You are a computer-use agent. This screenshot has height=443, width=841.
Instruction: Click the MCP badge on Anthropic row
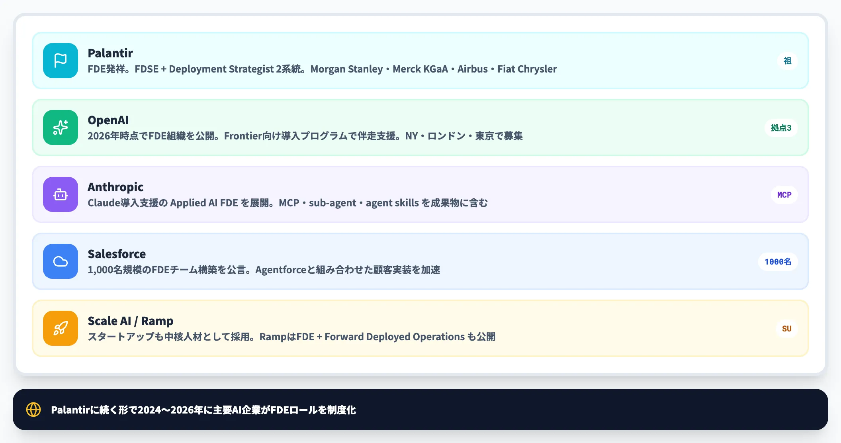pyautogui.click(x=784, y=195)
